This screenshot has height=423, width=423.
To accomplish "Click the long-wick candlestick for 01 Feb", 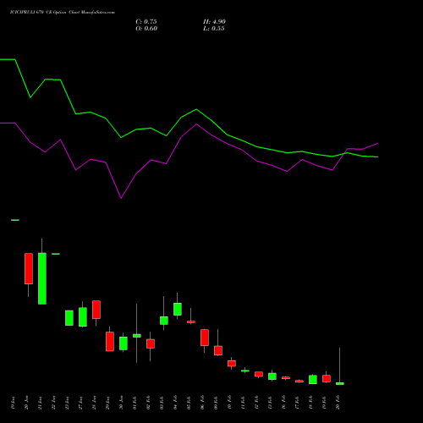I will (x=137, y=336).
